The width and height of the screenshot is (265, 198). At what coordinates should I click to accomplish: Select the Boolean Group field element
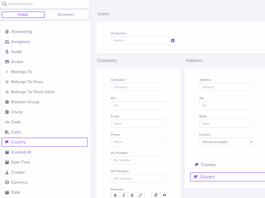tap(25, 102)
